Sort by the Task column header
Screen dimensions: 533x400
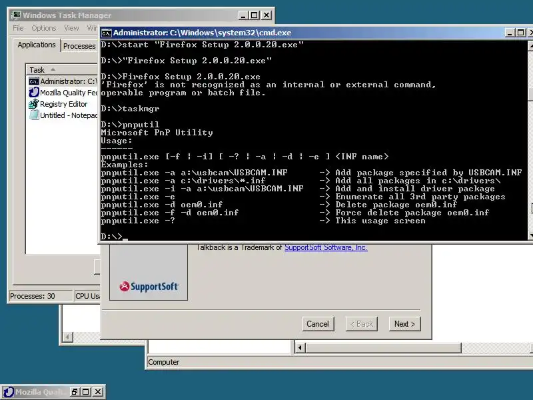61,70
